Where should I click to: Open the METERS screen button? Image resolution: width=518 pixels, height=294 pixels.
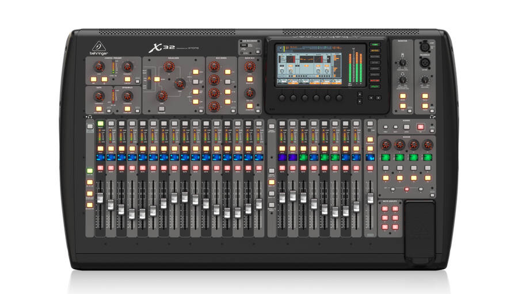375,51
